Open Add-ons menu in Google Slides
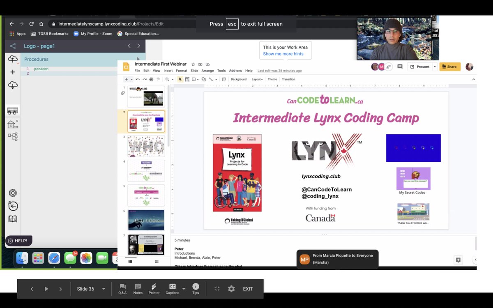Image resolution: width=493 pixels, height=308 pixels. tap(235, 71)
